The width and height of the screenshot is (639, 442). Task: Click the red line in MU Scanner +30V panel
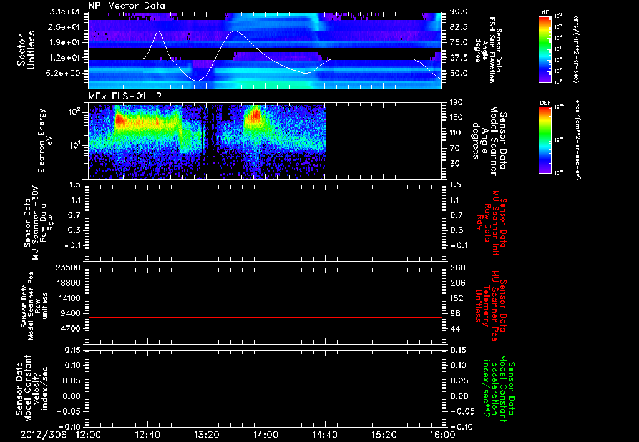[x=265, y=242]
